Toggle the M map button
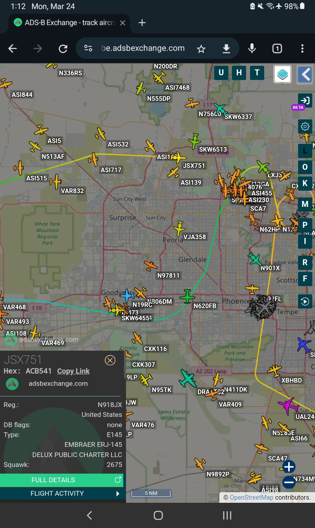Screen dimensions: 315x528 click(x=305, y=204)
